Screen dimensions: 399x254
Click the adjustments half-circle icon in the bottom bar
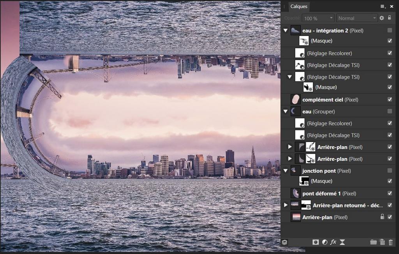point(325,242)
